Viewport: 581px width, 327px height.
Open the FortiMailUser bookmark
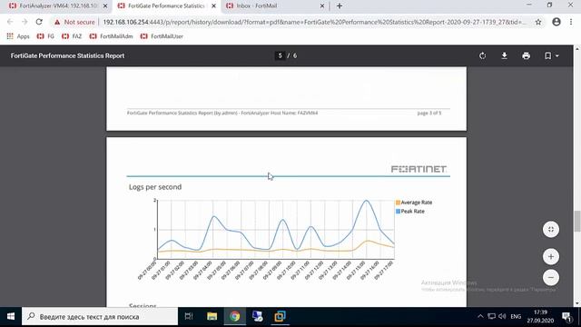162,36
